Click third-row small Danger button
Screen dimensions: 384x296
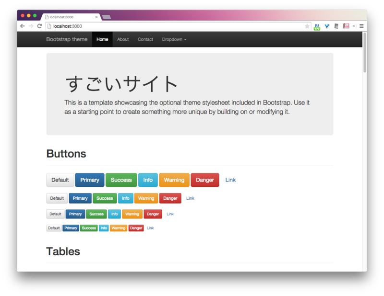coord(153,214)
